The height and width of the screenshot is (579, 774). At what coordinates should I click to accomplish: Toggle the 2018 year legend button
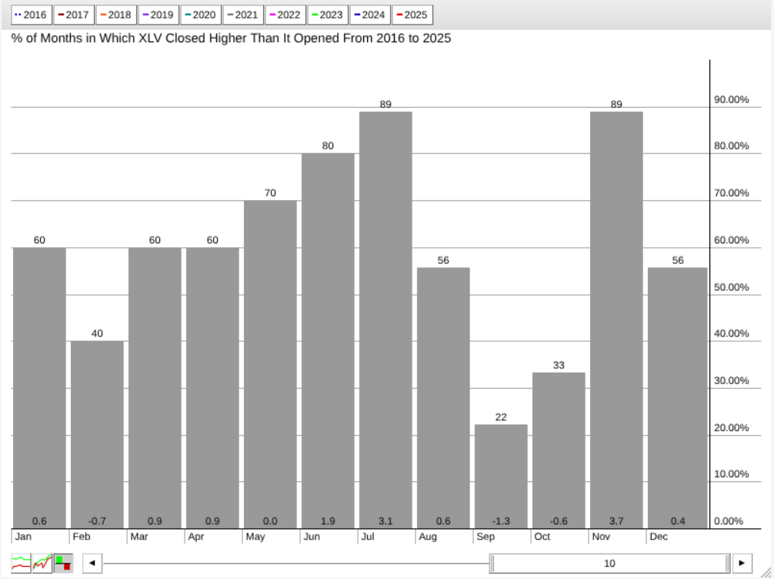[x=116, y=15]
